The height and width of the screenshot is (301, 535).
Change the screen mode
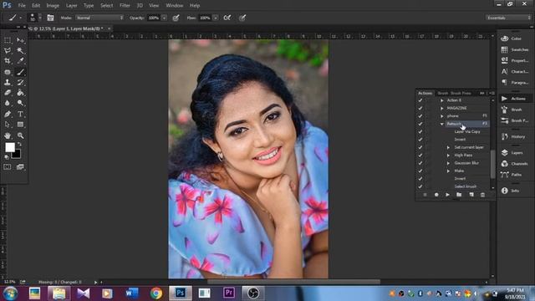click(x=20, y=167)
